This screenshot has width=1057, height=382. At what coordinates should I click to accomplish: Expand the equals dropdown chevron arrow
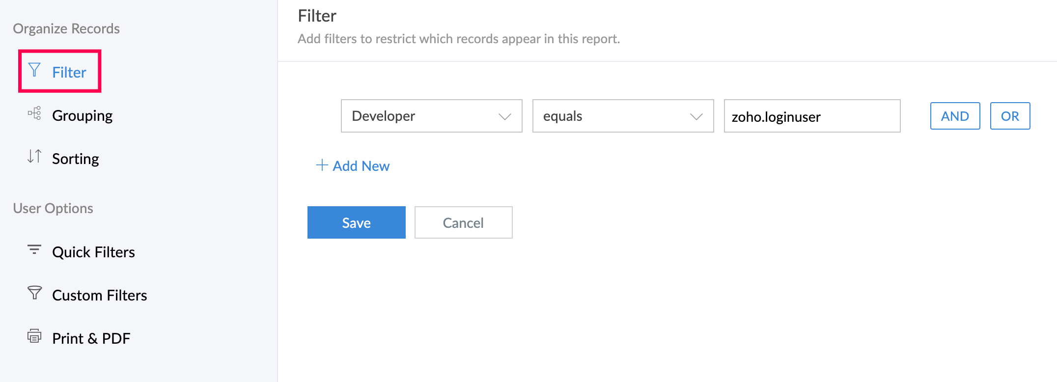pos(696,117)
